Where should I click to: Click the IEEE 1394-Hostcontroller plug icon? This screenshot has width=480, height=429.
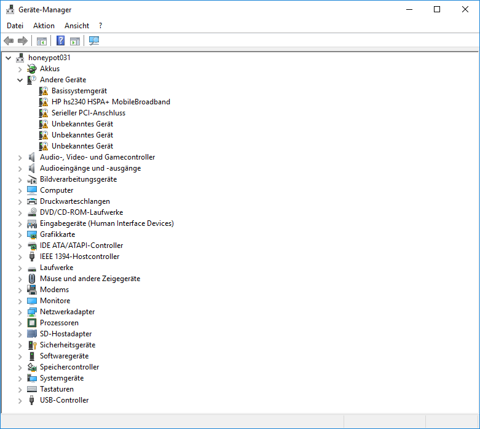(32, 257)
